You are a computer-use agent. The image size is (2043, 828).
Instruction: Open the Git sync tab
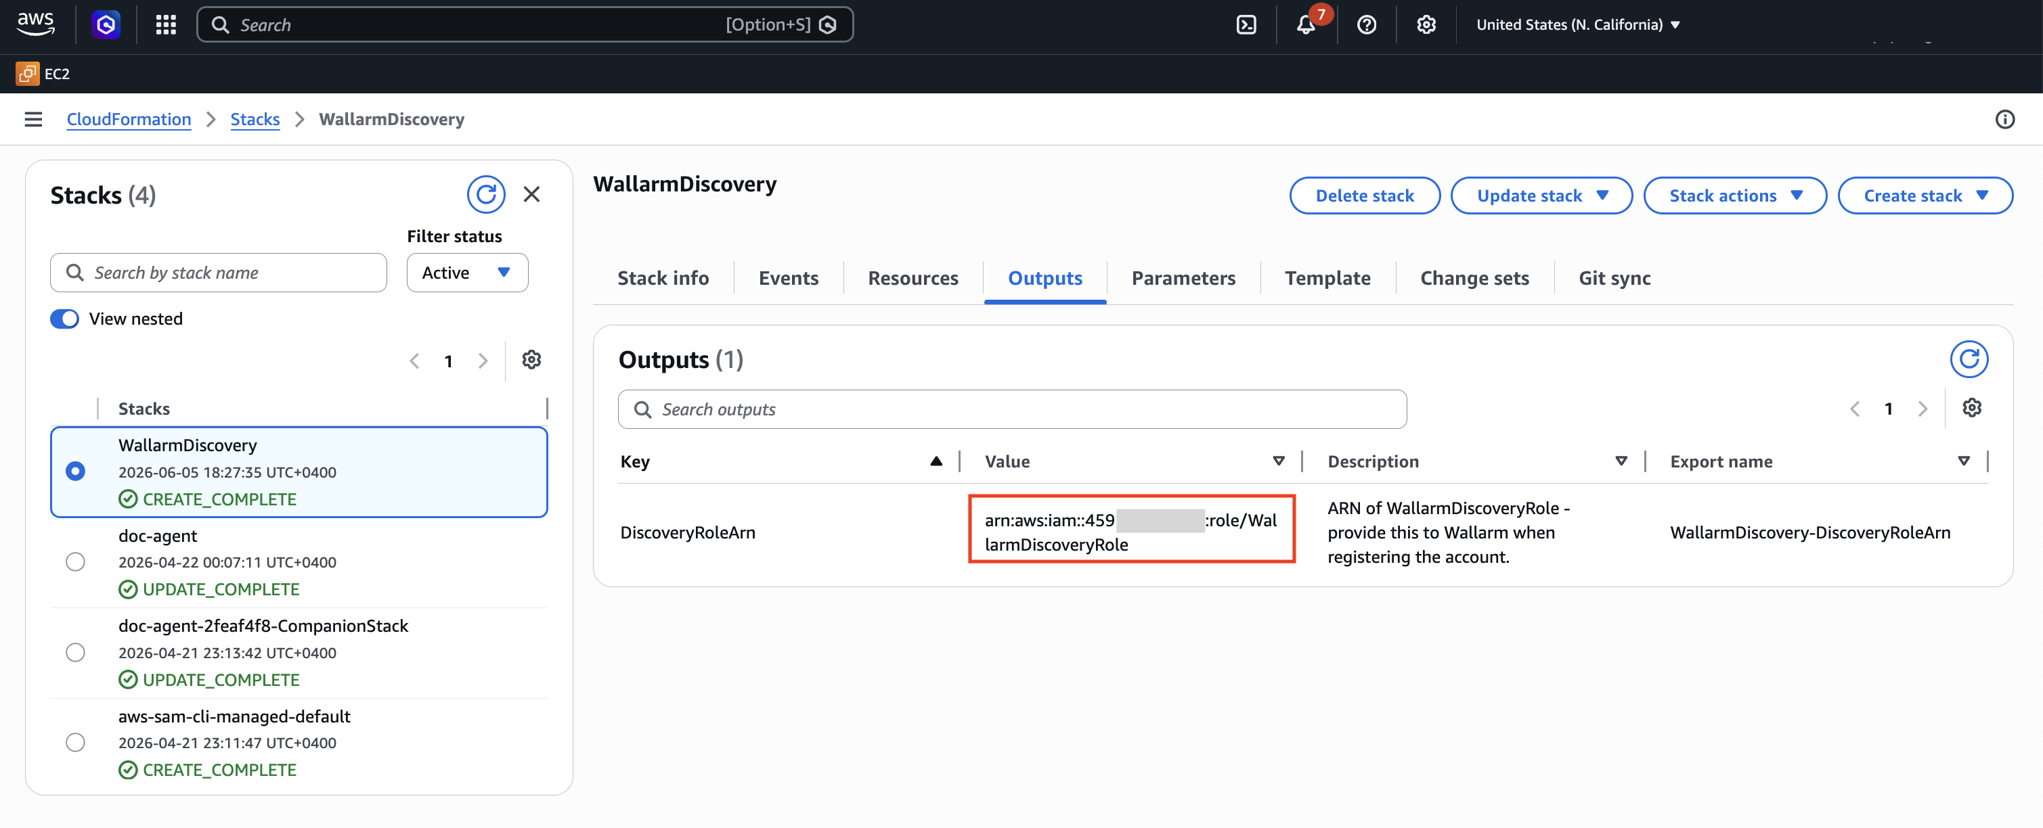click(1614, 278)
